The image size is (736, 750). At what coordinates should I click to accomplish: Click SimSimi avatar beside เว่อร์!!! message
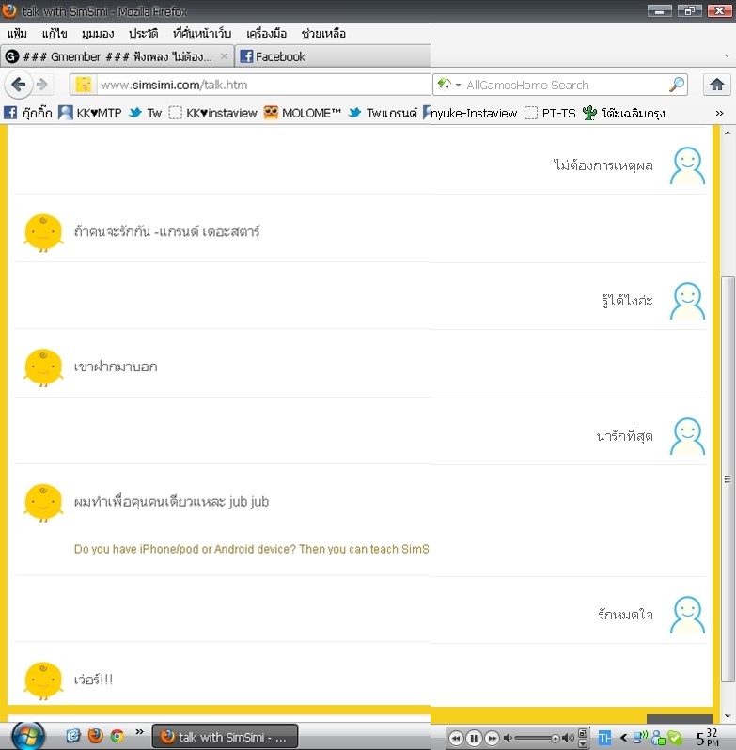point(43,680)
